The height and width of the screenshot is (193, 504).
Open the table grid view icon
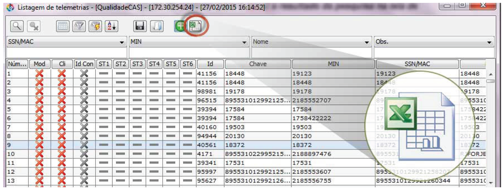click(x=63, y=26)
